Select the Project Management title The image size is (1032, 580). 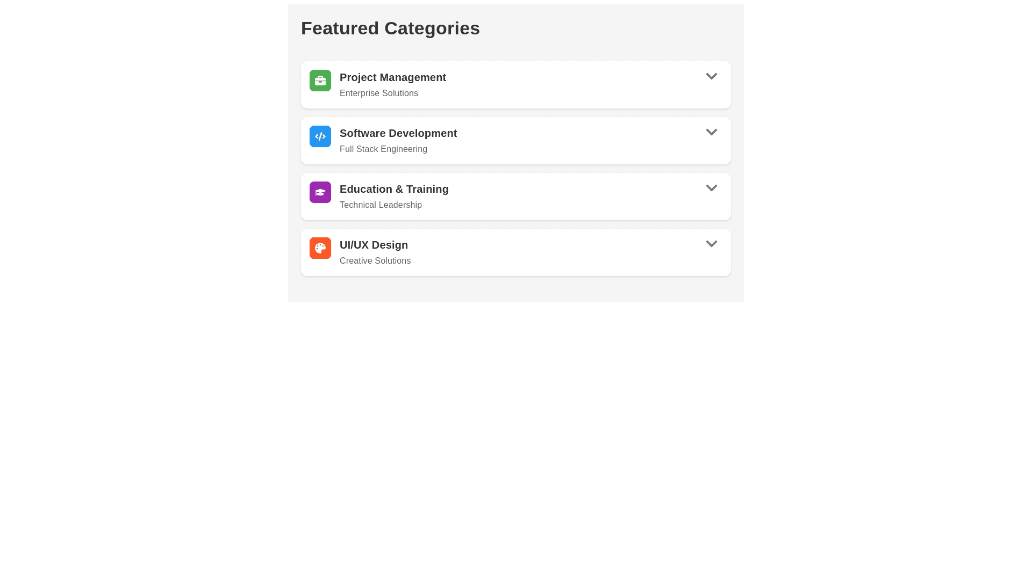coord(392,77)
